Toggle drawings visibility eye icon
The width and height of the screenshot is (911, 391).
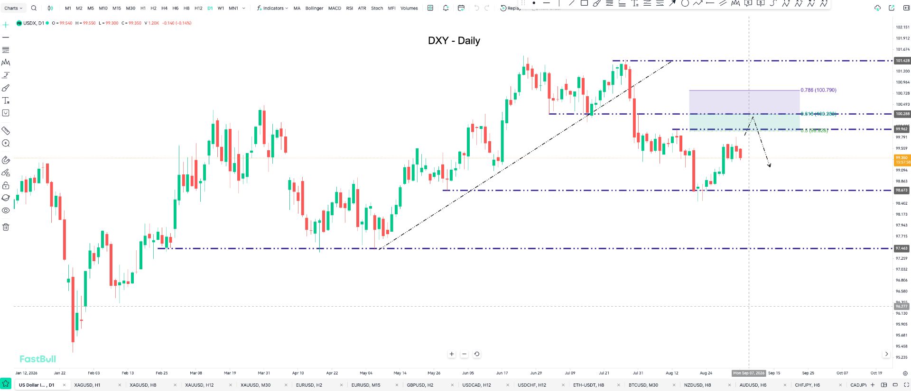coord(6,210)
